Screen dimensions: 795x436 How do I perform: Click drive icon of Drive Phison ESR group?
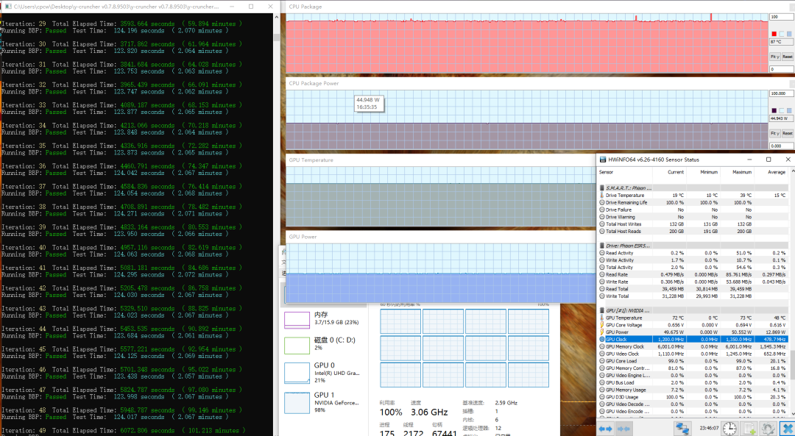click(602, 246)
